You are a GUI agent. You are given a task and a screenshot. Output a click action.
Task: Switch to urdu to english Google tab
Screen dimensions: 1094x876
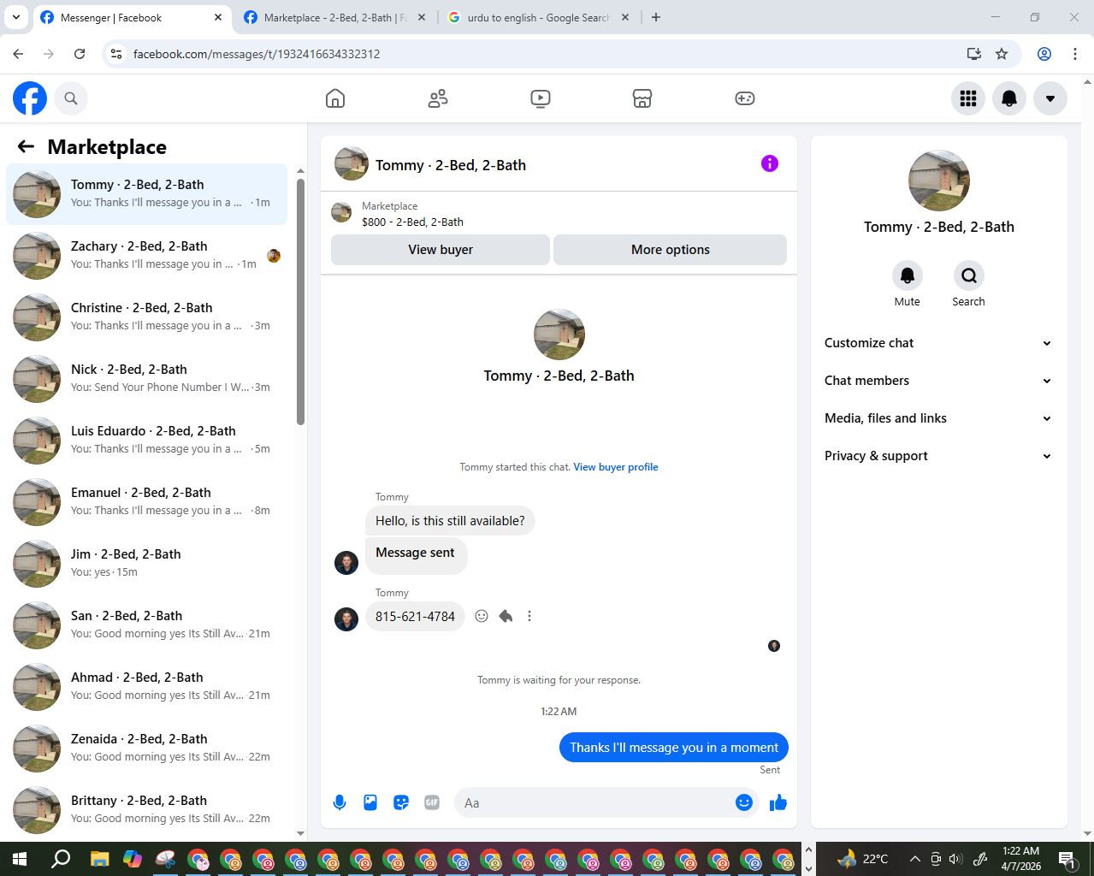pyautogui.click(x=537, y=17)
